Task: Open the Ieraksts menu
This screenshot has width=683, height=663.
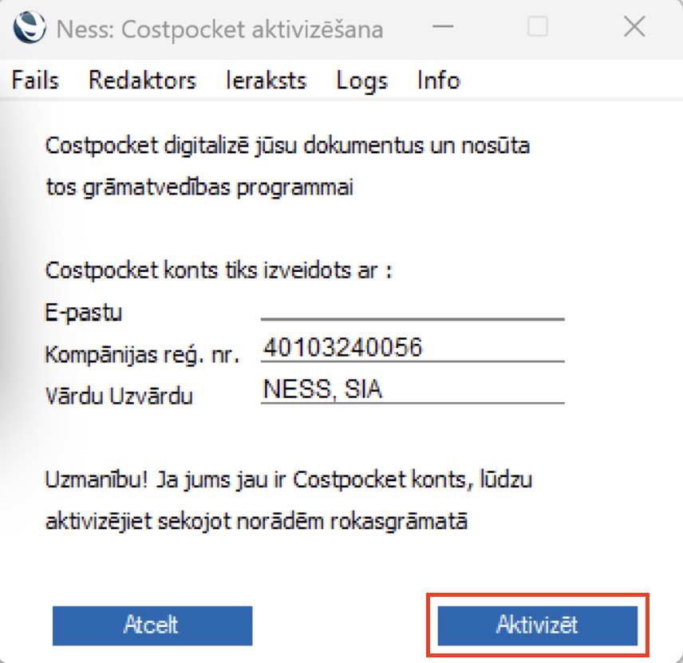Action: click(266, 81)
